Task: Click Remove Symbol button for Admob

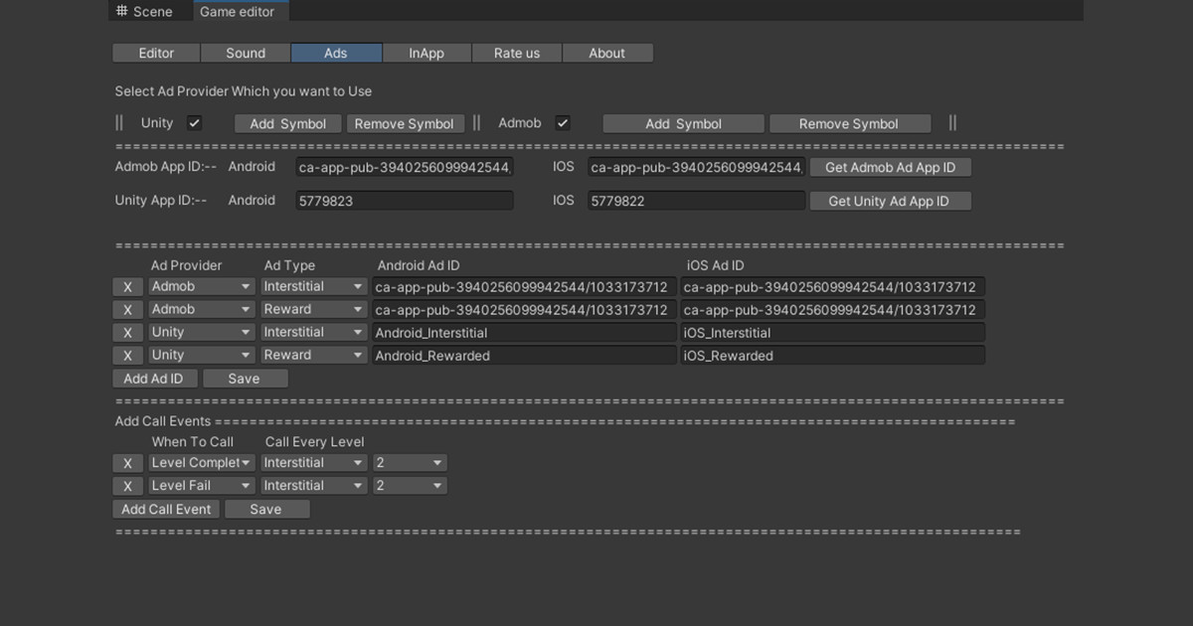Action: click(849, 124)
